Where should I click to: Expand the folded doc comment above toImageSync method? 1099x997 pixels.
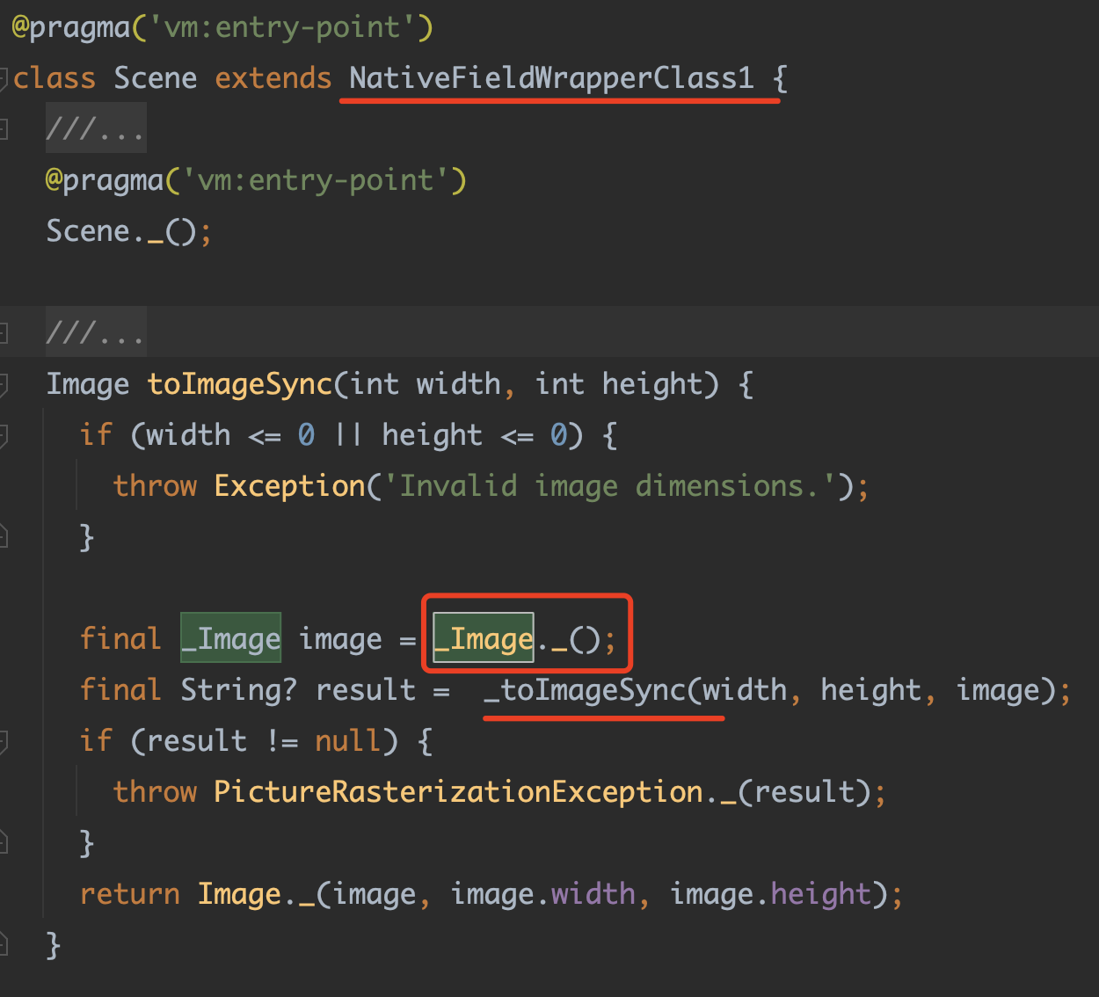pyautogui.click(x=96, y=333)
